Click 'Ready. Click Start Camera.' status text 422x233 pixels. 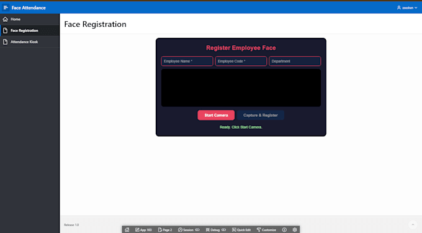pos(241,127)
